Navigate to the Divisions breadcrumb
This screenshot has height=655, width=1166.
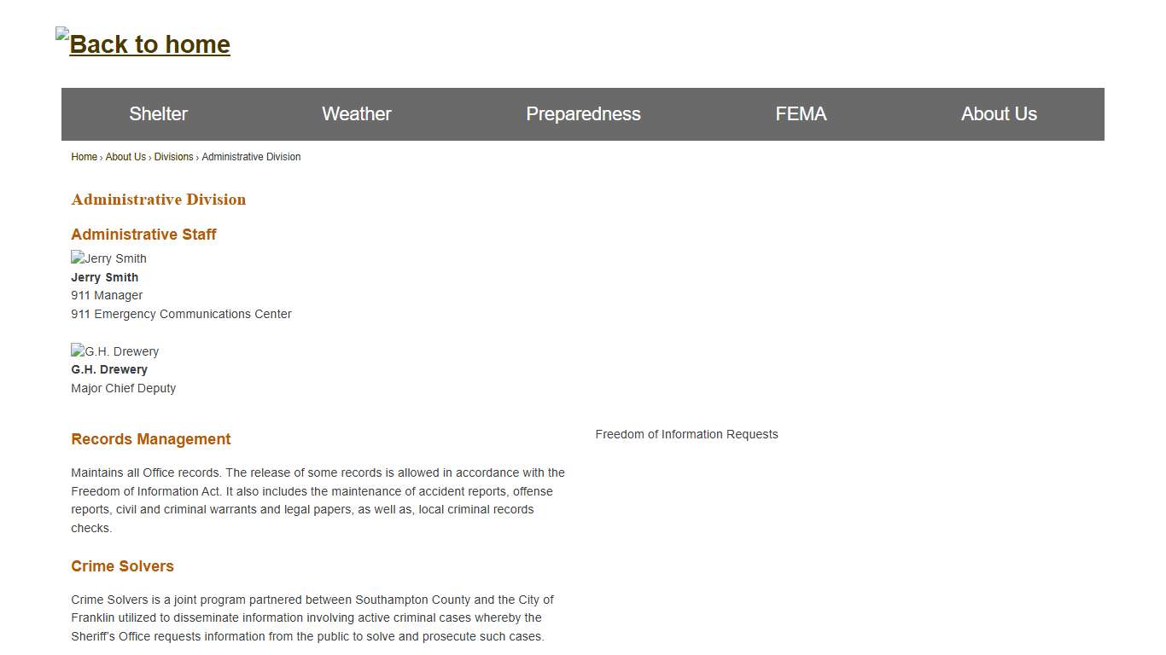click(173, 157)
